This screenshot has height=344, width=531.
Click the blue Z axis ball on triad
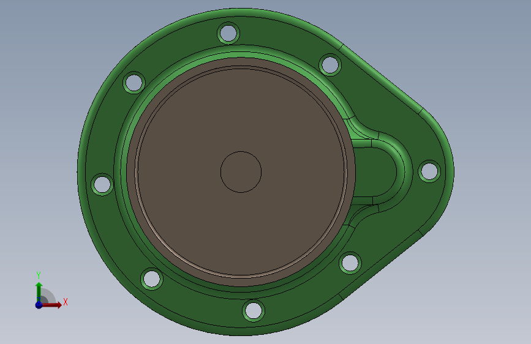39,305
